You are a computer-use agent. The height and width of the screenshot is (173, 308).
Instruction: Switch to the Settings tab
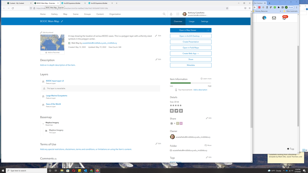tap(204, 21)
